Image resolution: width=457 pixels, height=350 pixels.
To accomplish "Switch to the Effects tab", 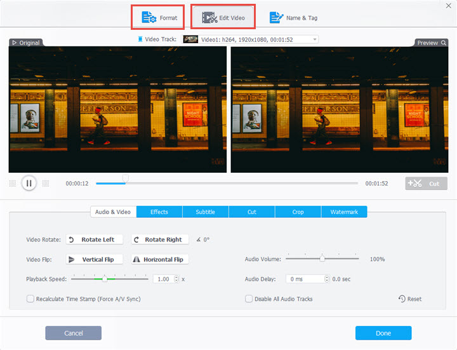I will (159, 212).
